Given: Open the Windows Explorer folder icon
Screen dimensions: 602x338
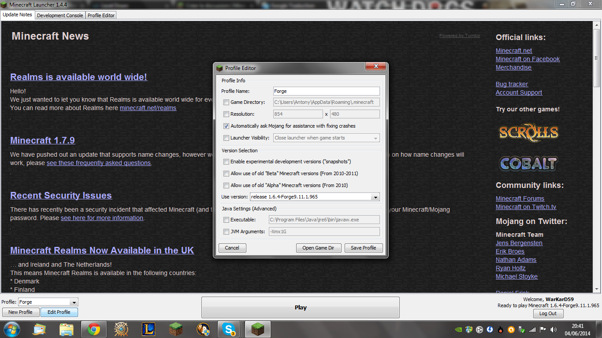Looking at the screenshot, I should 67,329.
